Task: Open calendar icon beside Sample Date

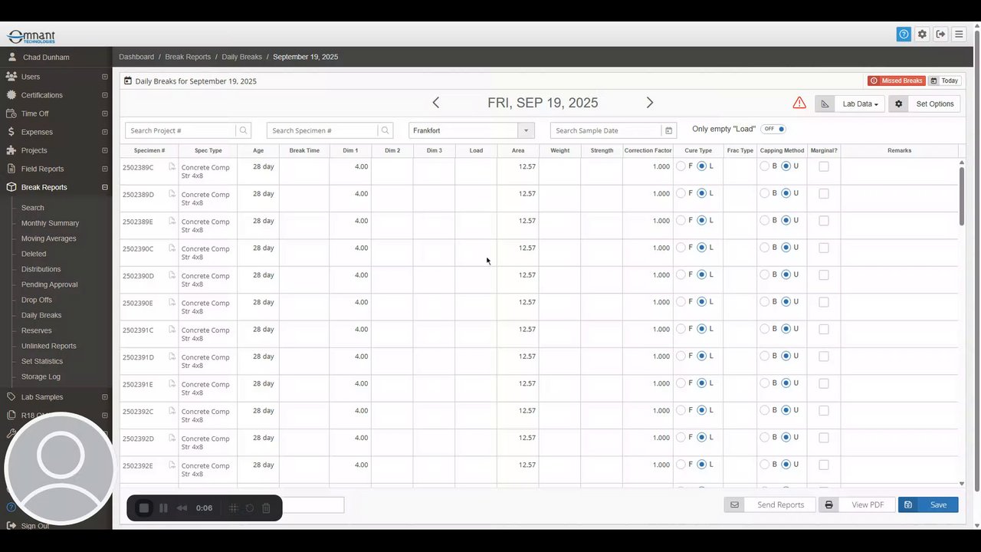Action: [x=669, y=130]
